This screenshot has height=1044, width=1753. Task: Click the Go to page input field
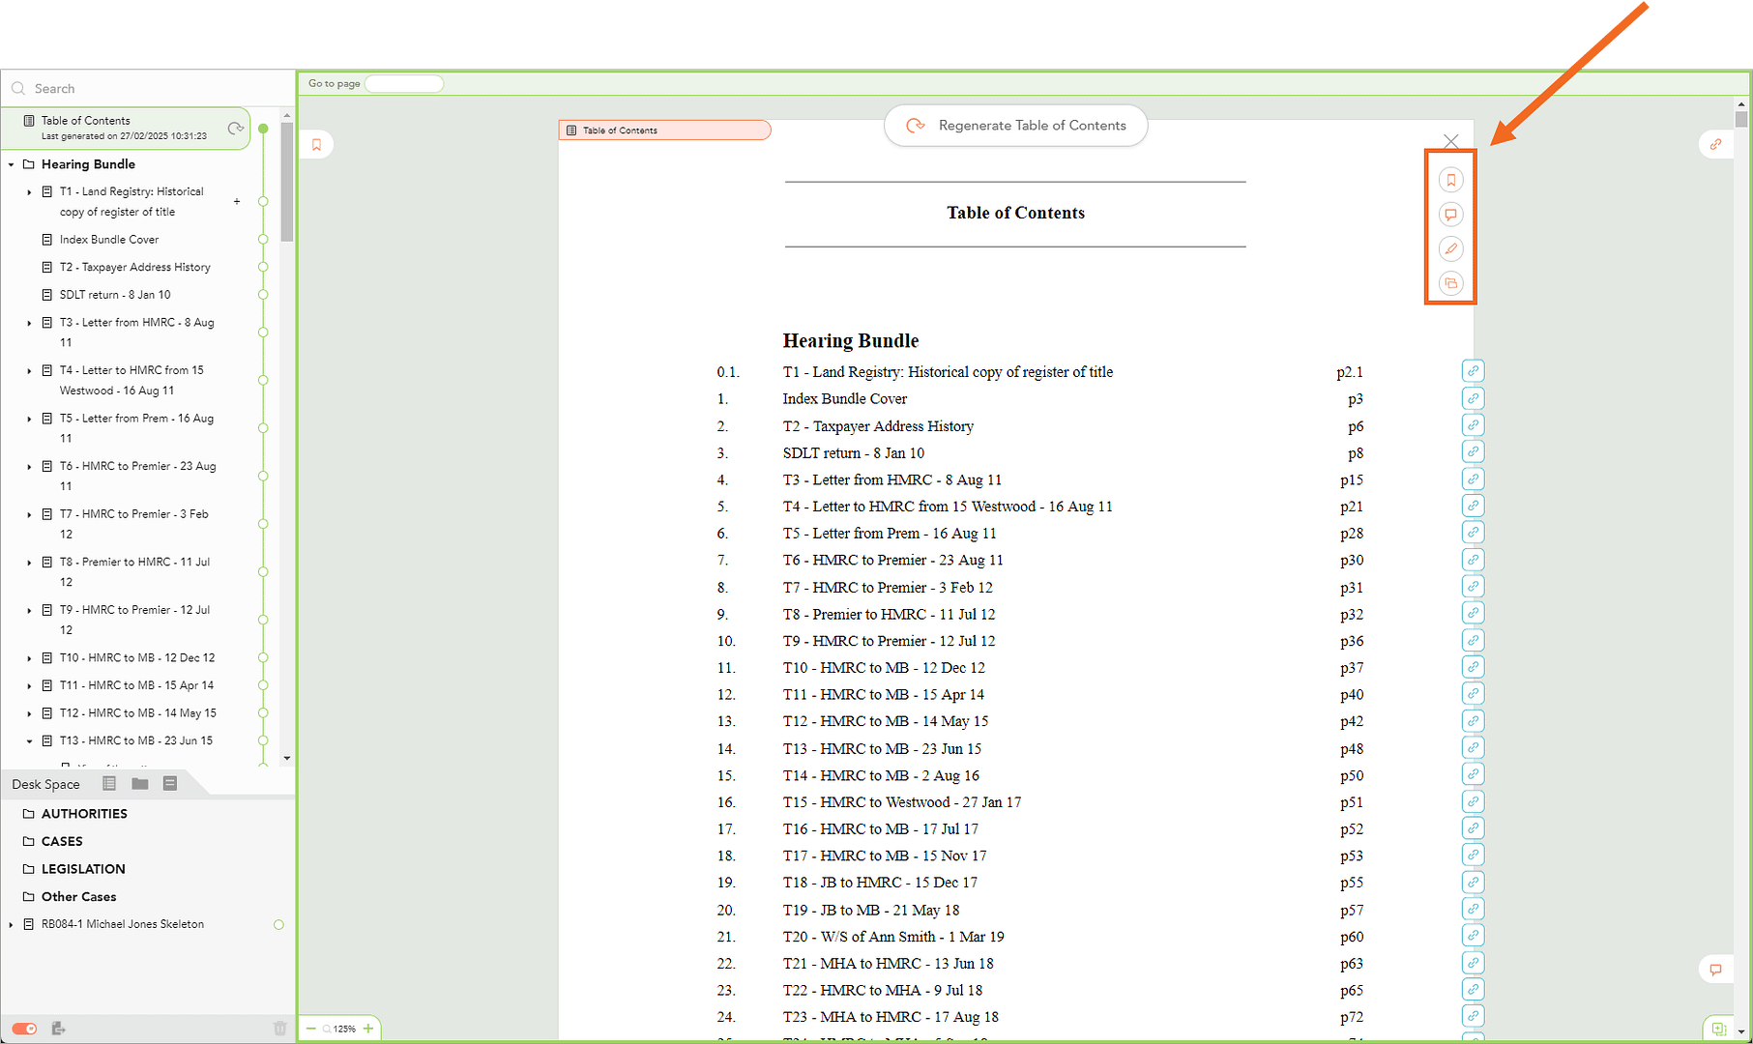click(x=404, y=84)
